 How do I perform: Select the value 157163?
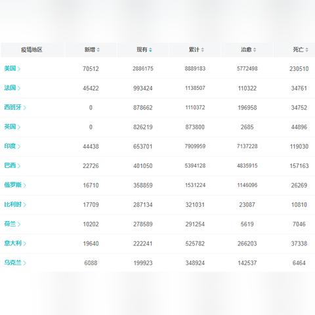tap(299, 166)
